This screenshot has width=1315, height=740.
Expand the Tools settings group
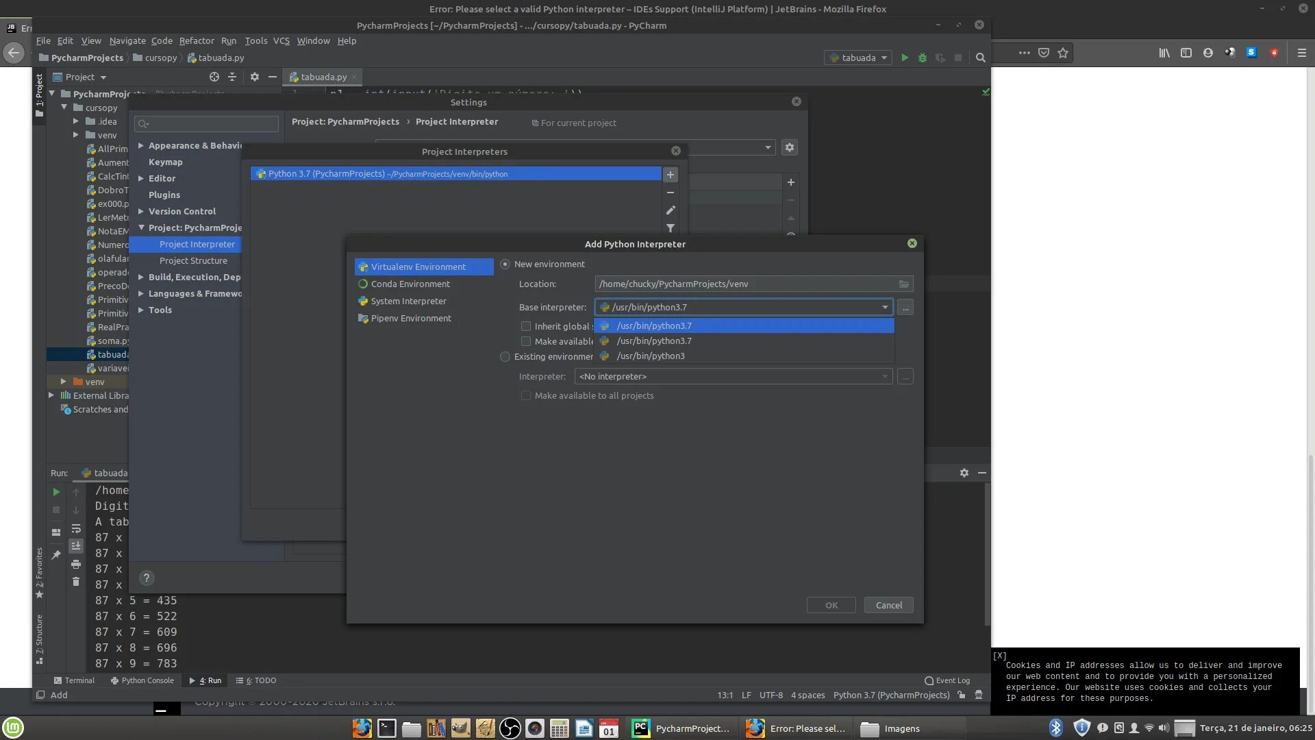click(140, 310)
